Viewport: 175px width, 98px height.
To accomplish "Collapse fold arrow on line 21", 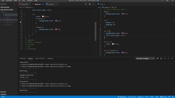I will click(x=24, y=19).
